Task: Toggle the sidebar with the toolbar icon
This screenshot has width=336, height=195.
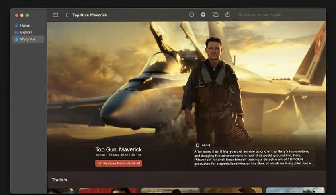Action: 55,15
